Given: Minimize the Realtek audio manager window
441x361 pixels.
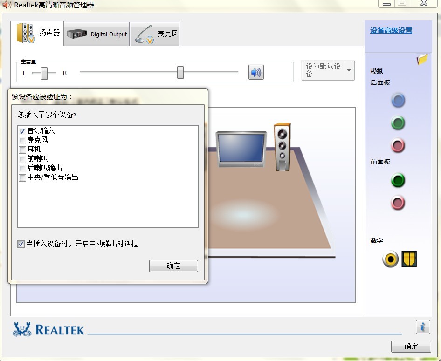Looking at the screenshot, I should [387, 3].
